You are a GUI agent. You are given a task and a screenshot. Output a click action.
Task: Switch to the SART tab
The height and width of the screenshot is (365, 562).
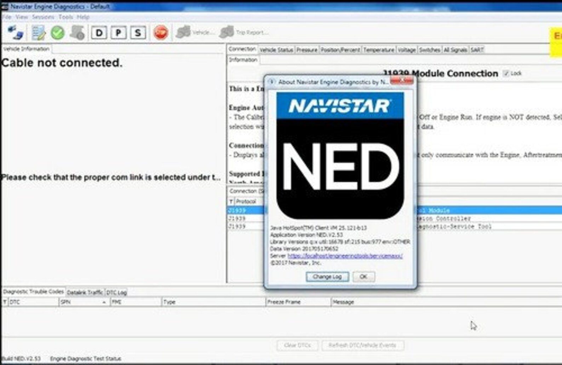[x=477, y=50]
